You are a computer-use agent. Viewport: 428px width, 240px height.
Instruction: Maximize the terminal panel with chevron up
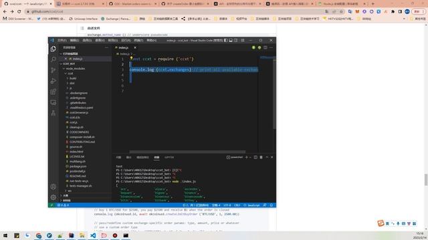[267, 157]
